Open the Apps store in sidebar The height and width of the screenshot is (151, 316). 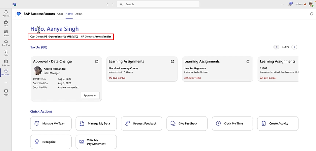tap(6, 92)
